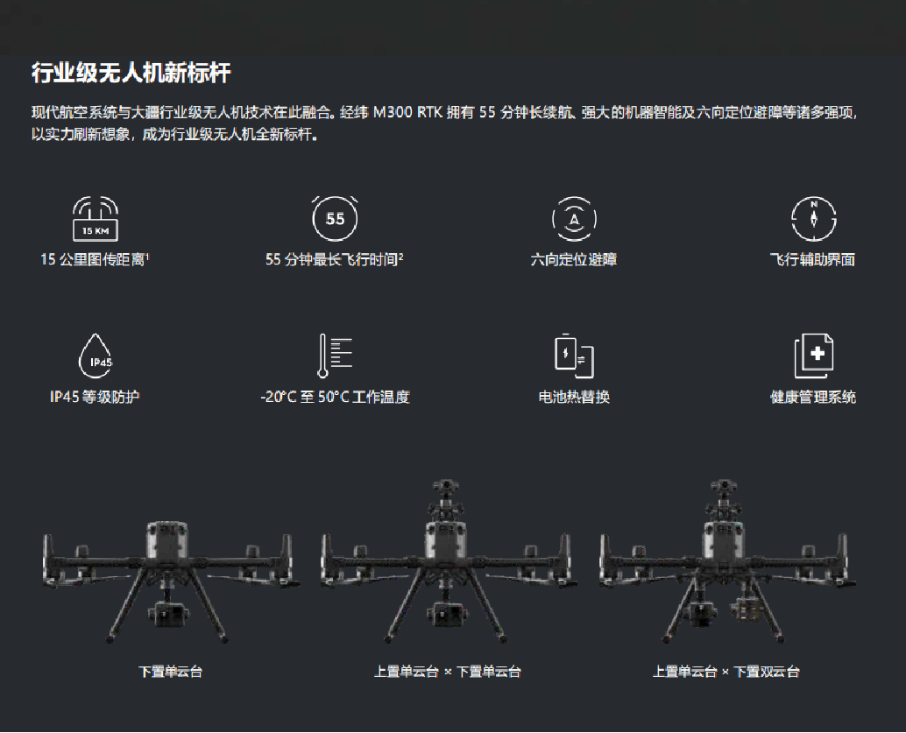Click the 15 KM transmission router icon
The width and height of the screenshot is (906, 733).
(x=96, y=219)
